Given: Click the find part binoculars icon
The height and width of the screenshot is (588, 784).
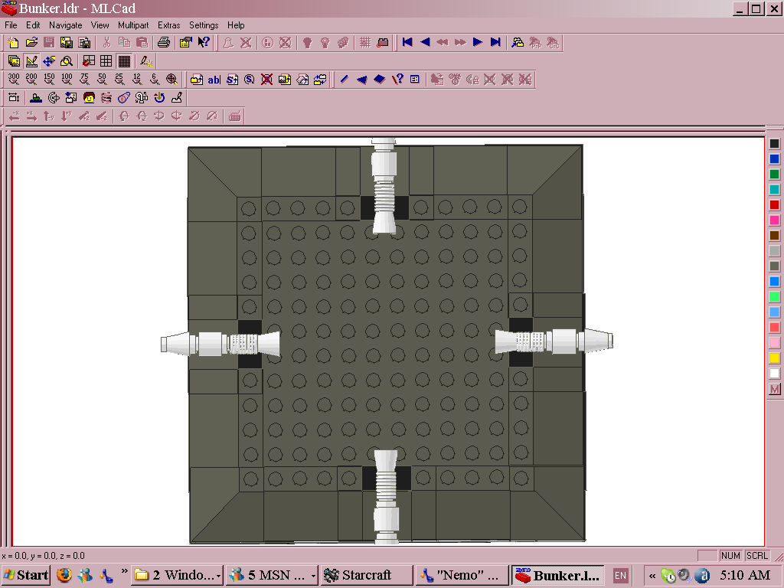Looking at the screenshot, I should (518, 43).
